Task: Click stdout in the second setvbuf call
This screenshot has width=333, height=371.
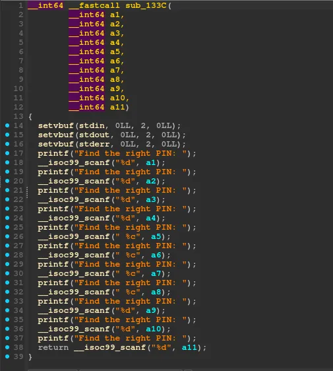Action: click(94, 135)
